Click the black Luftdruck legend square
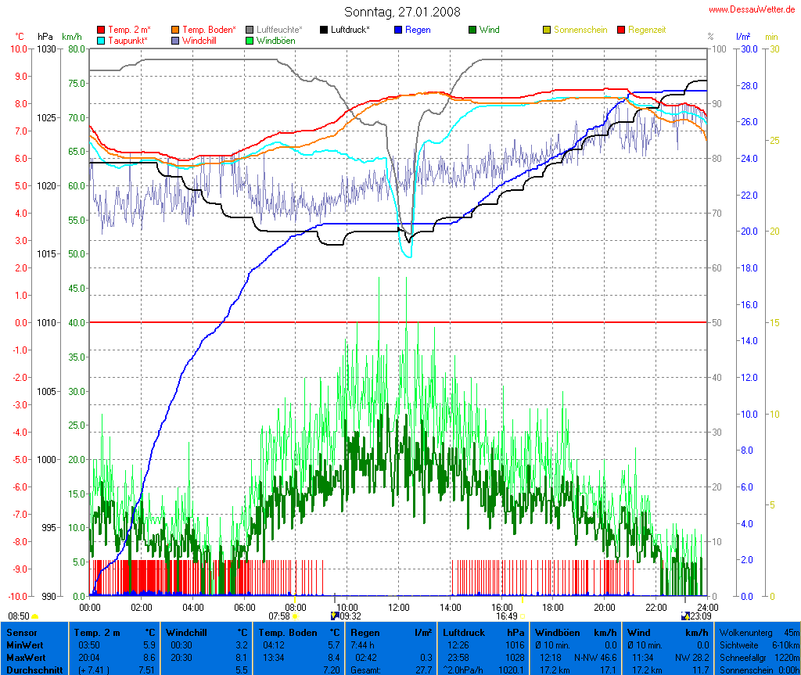The width and height of the screenshot is (801, 675). click(x=324, y=30)
